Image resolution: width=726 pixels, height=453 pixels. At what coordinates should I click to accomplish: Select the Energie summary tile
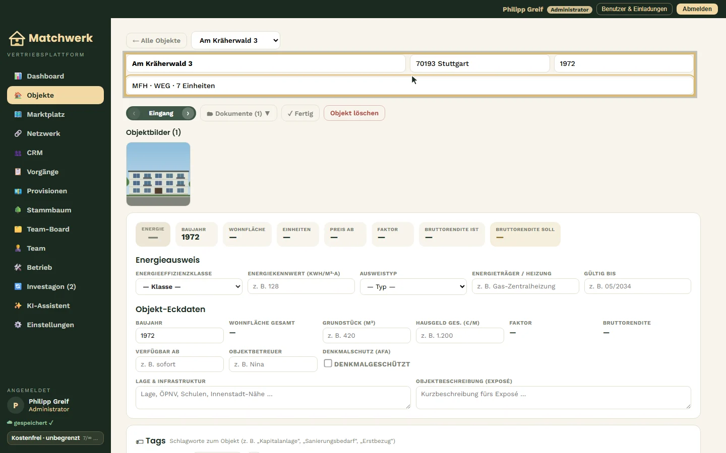point(153,234)
